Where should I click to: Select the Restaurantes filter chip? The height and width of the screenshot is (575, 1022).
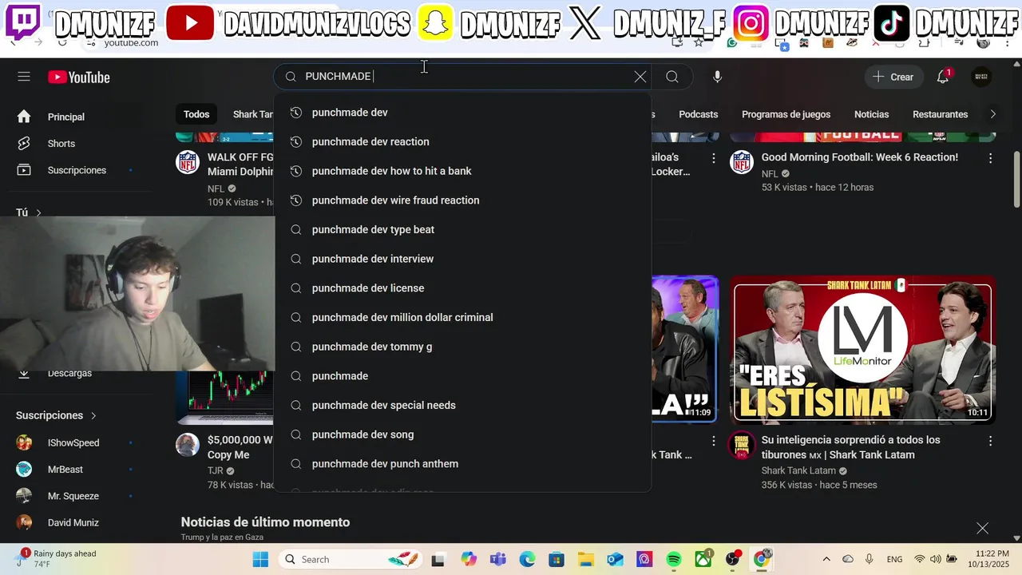click(940, 114)
